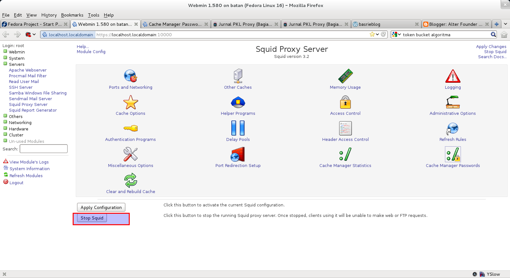510x278 pixels.
Task: Open the Delay Pools pause bars icon
Action: 238,128
